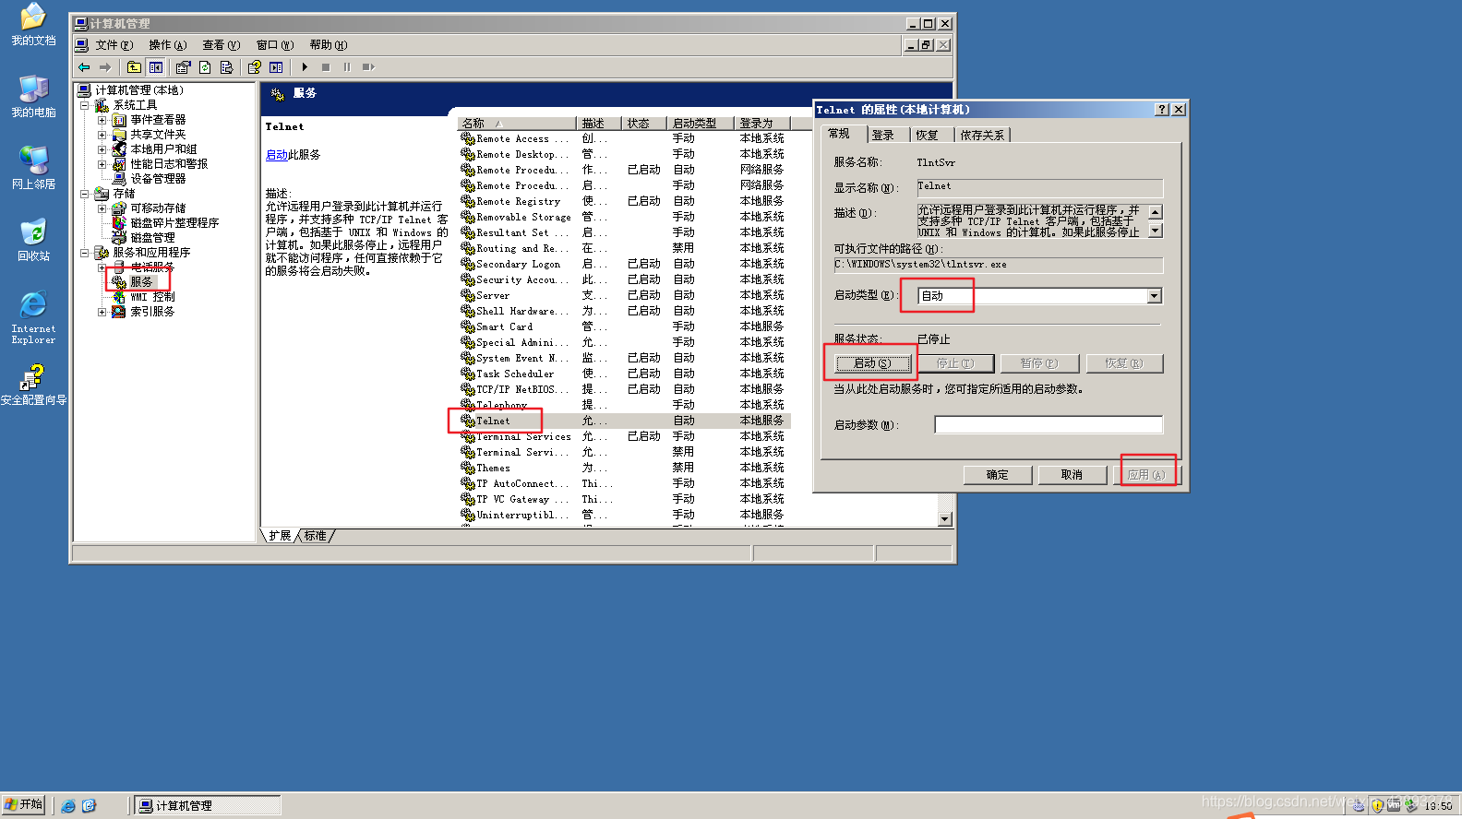Expand the 索引服务 node
1462x819 pixels.
[102, 312]
